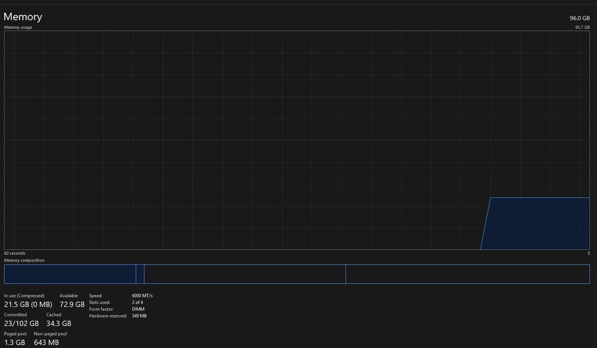Click the Committed 23/102 GB value

click(22, 324)
